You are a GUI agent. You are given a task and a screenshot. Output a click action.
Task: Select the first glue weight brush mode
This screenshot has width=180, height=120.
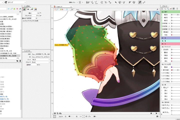click(x=24, y=9)
